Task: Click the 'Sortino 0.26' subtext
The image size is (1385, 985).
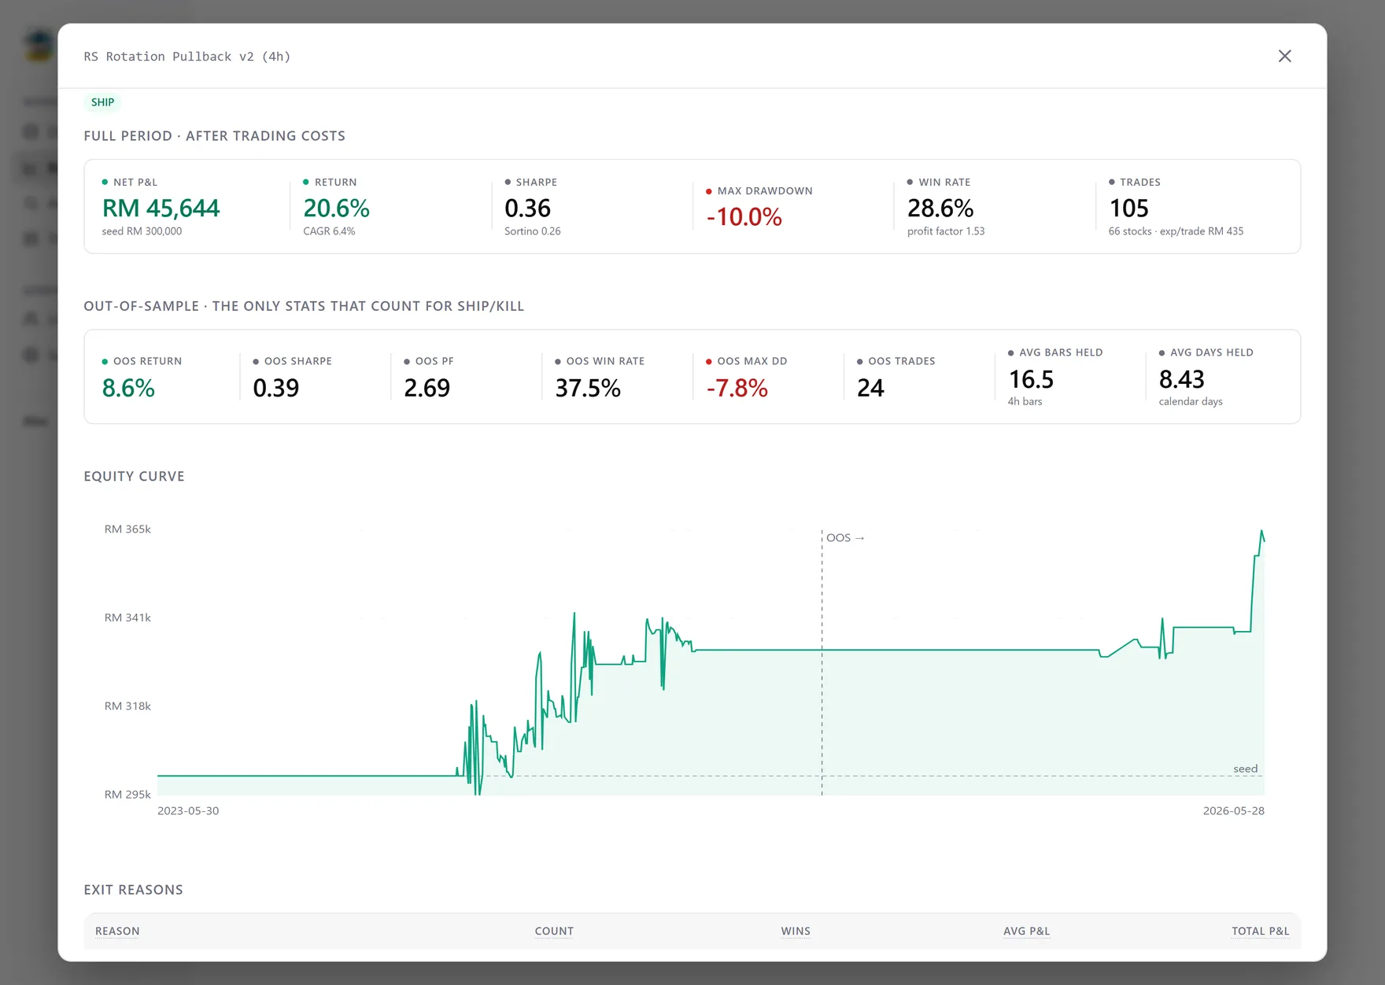Action: pyautogui.click(x=533, y=231)
